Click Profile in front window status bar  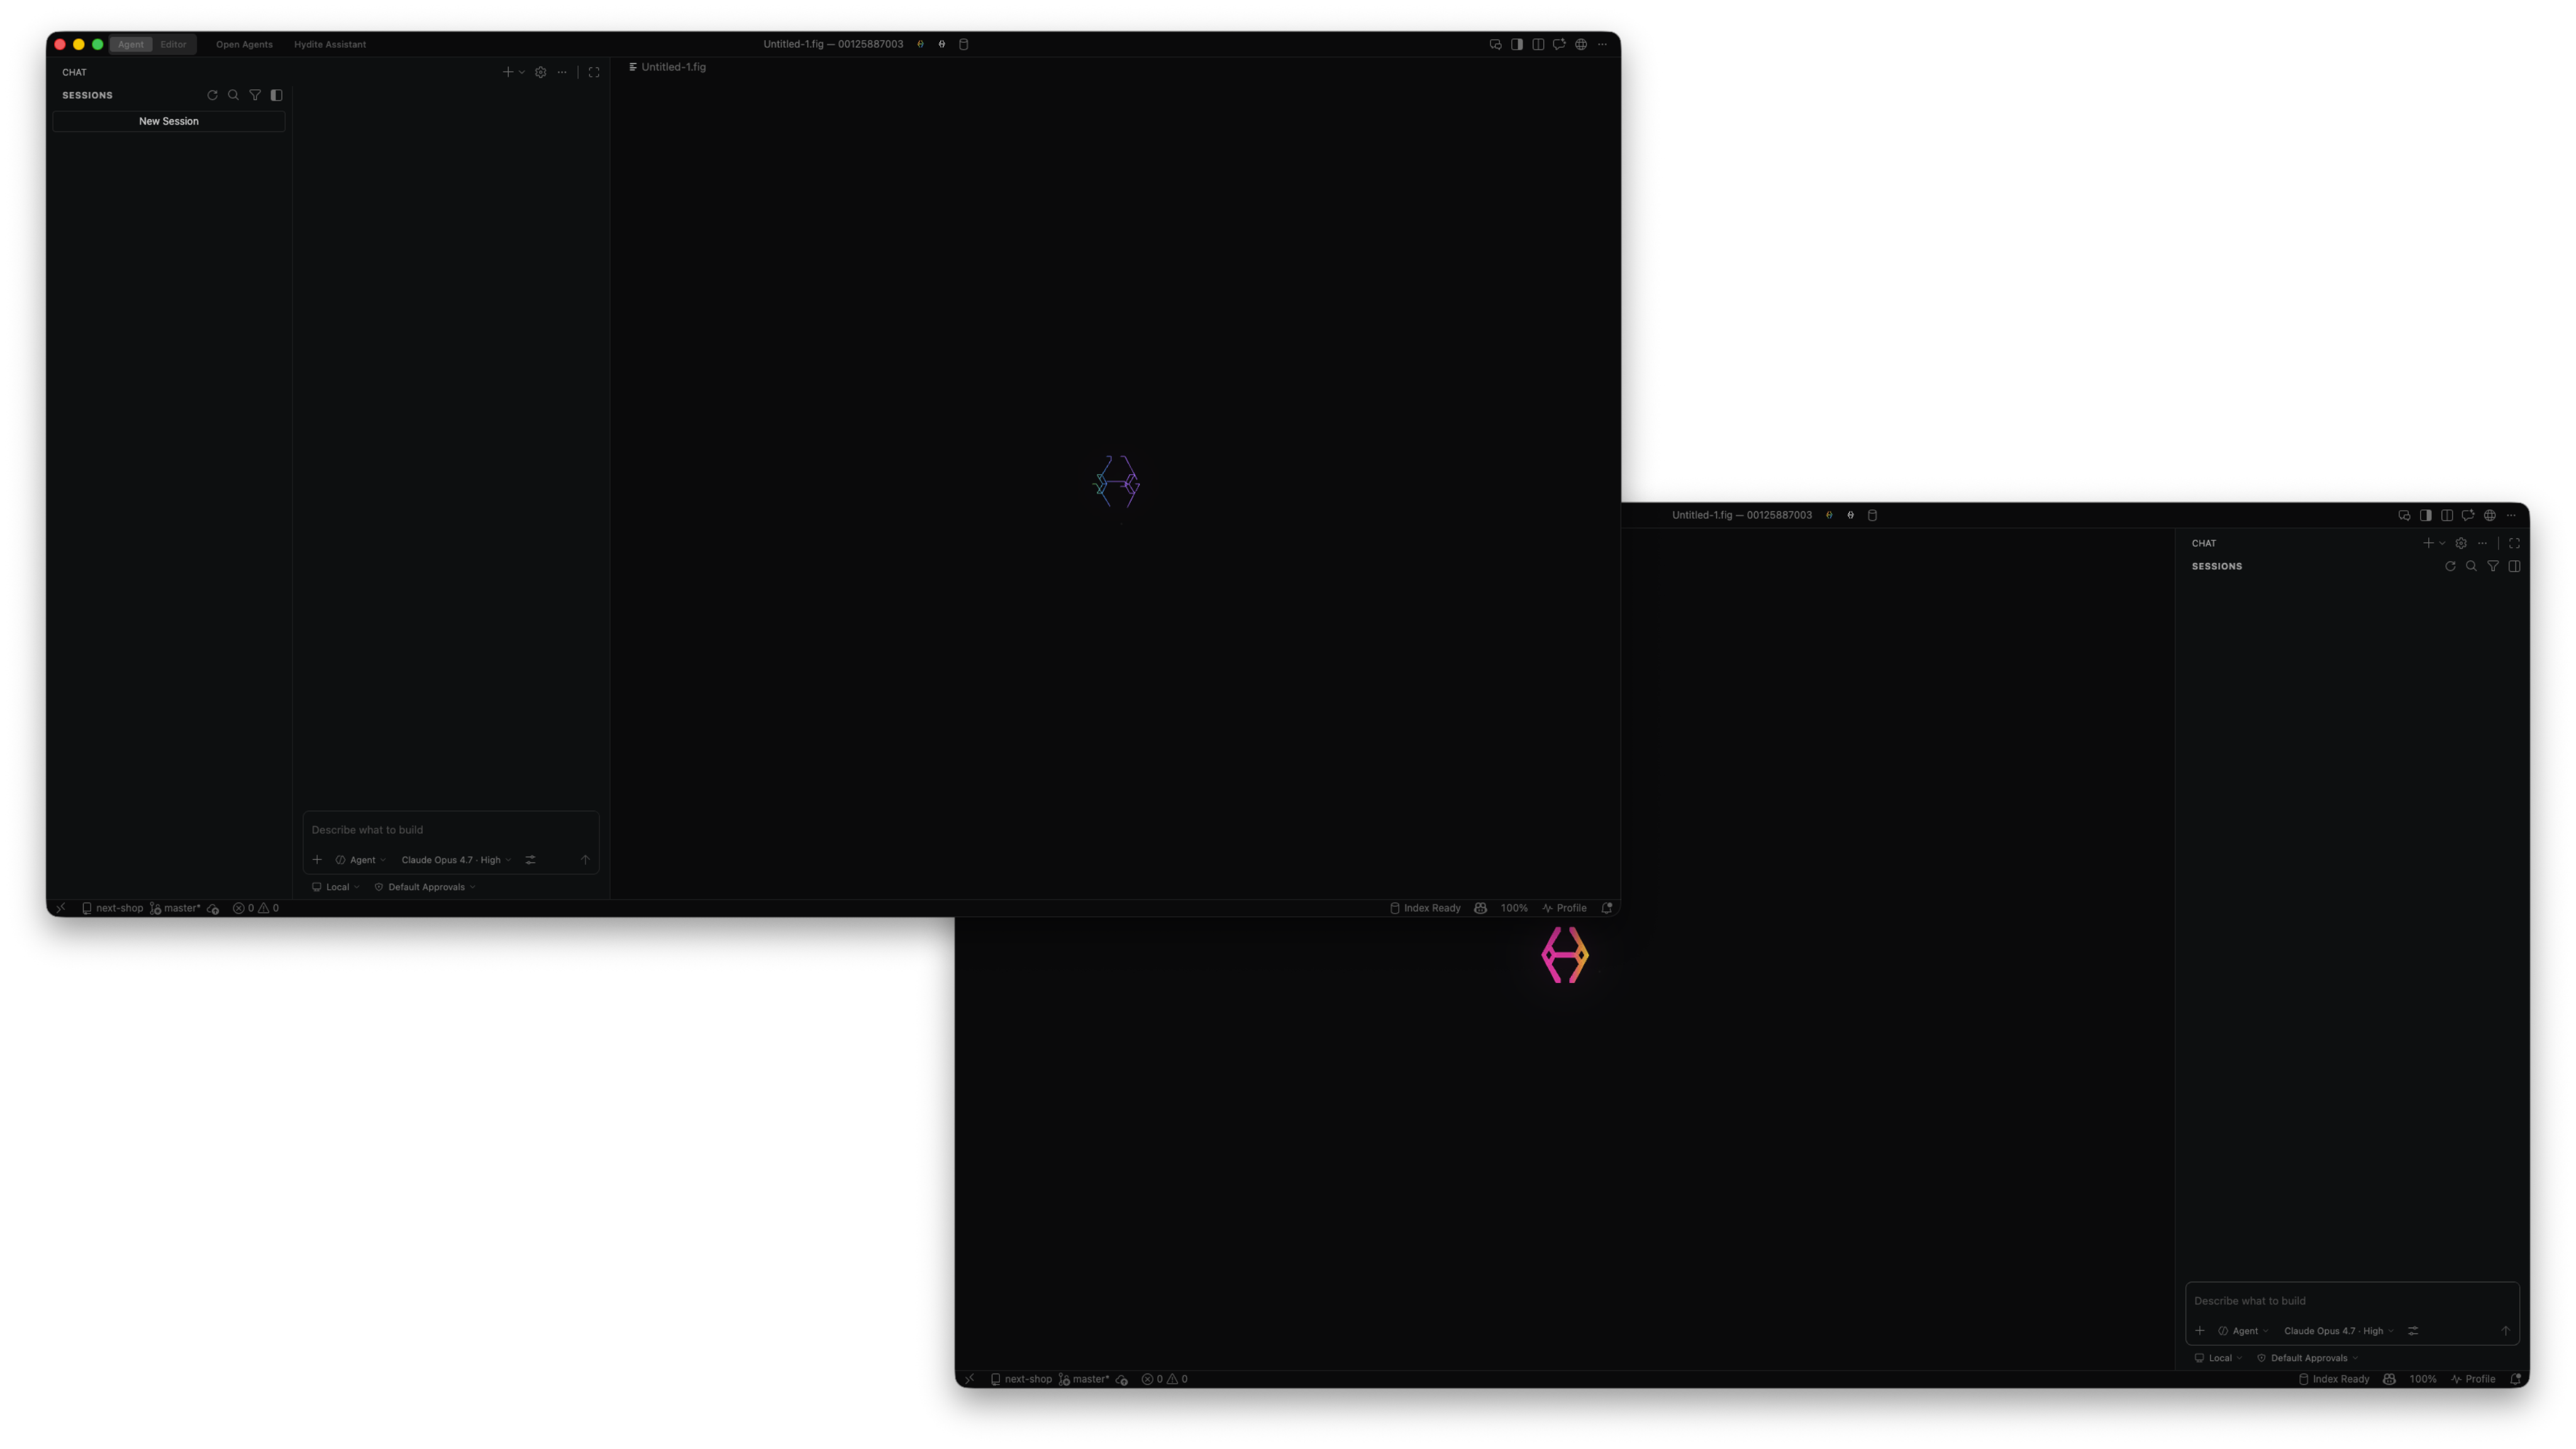[x=1565, y=908]
